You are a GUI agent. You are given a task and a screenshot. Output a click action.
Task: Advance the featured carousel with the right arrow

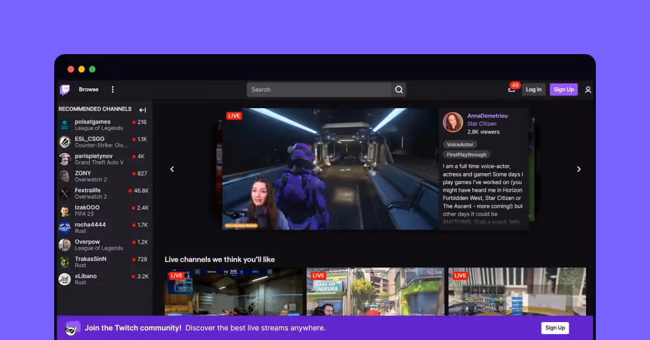coord(578,169)
